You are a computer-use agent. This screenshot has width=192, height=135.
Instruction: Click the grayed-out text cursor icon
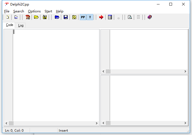[138, 17]
